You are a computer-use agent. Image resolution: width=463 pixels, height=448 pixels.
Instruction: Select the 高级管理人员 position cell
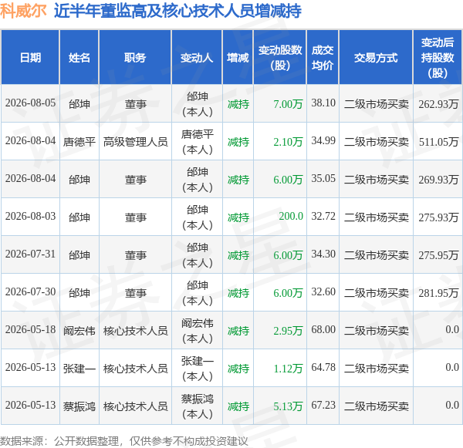(x=135, y=142)
